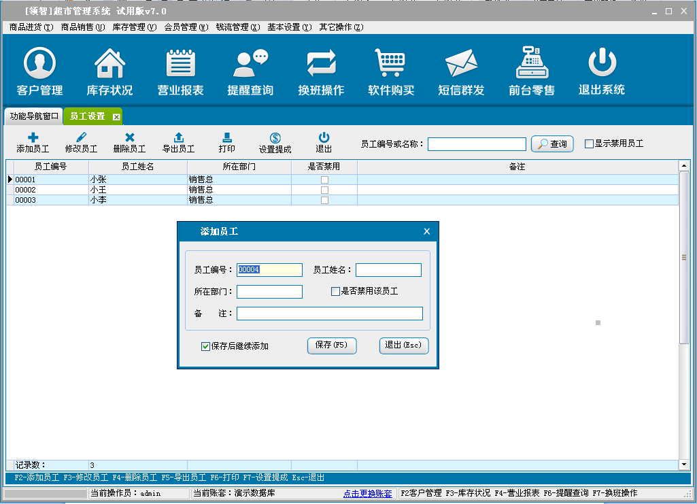Click 小李 name cell

tap(138, 200)
